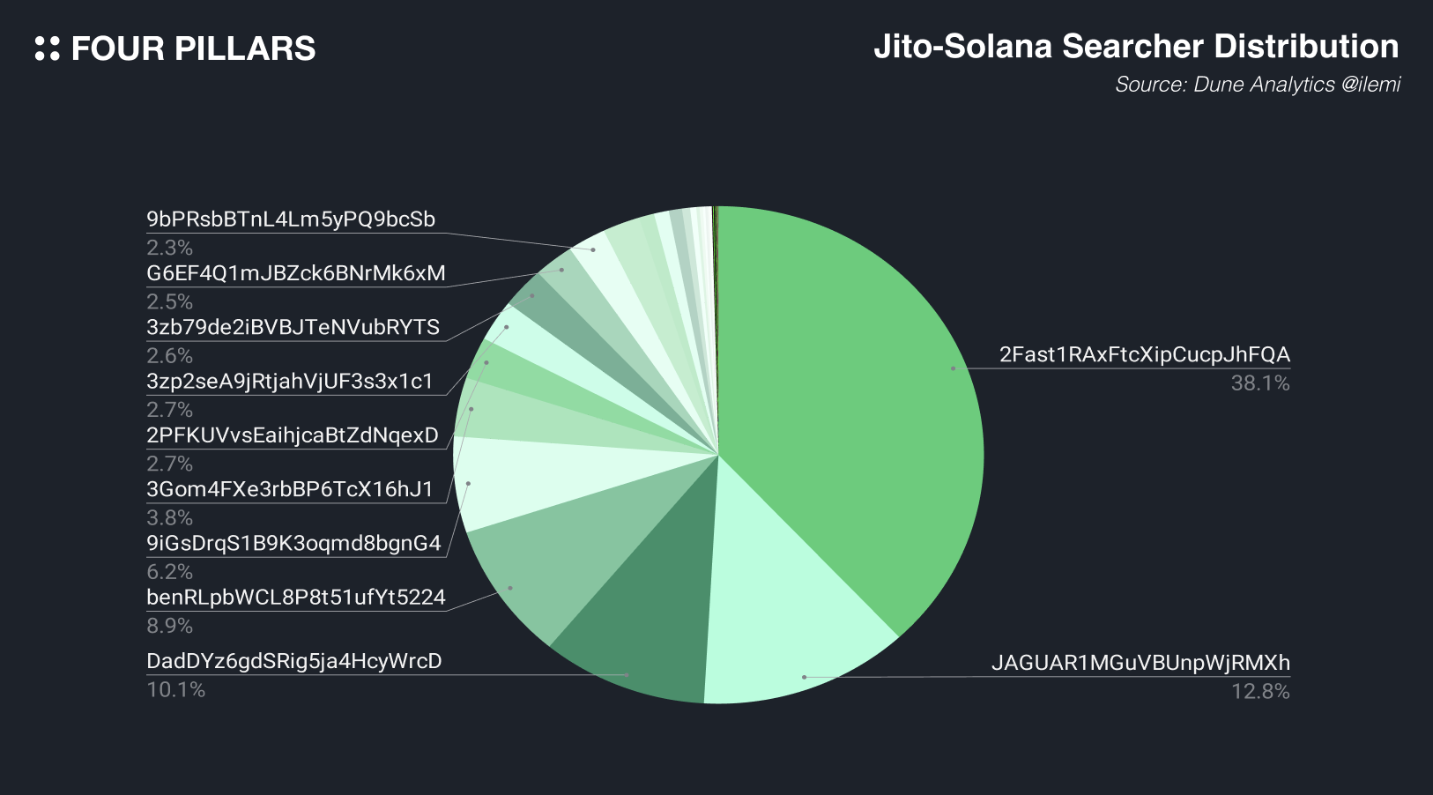Click the 2PFKUVvsEaihjcaBtZdNqexD label text
The height and width of the screenshot is (795, 1433).
[293, 435]
